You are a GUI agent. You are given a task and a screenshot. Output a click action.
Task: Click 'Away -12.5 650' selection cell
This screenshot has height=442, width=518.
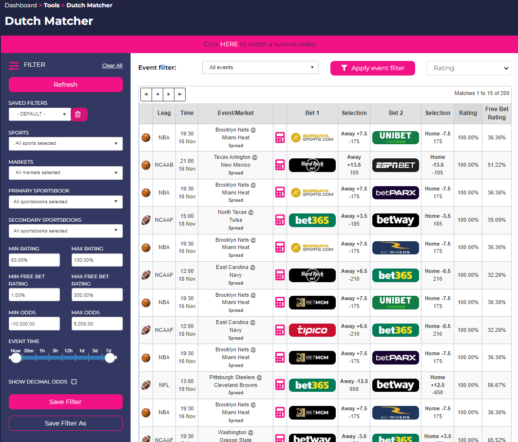(x=354, y=385)
